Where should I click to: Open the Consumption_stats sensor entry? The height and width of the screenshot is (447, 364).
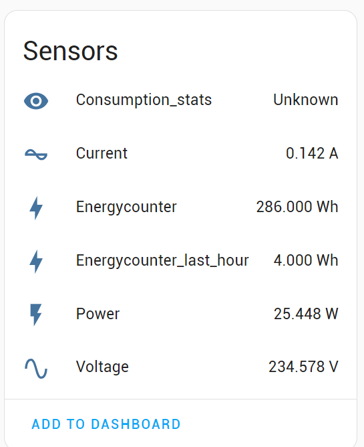tap(181, 100)
